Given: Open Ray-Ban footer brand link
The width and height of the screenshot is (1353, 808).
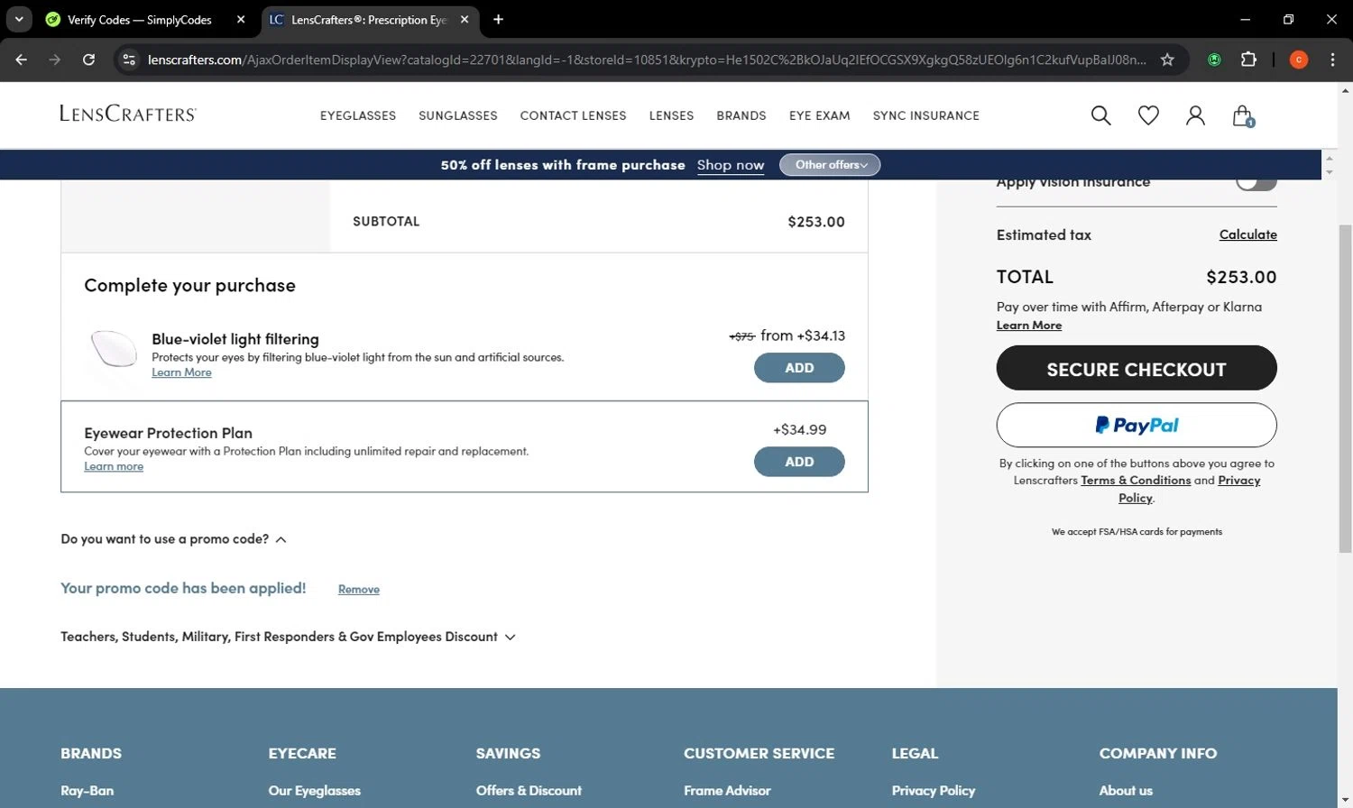Looking at the screenshot, I should coord(87,791).
